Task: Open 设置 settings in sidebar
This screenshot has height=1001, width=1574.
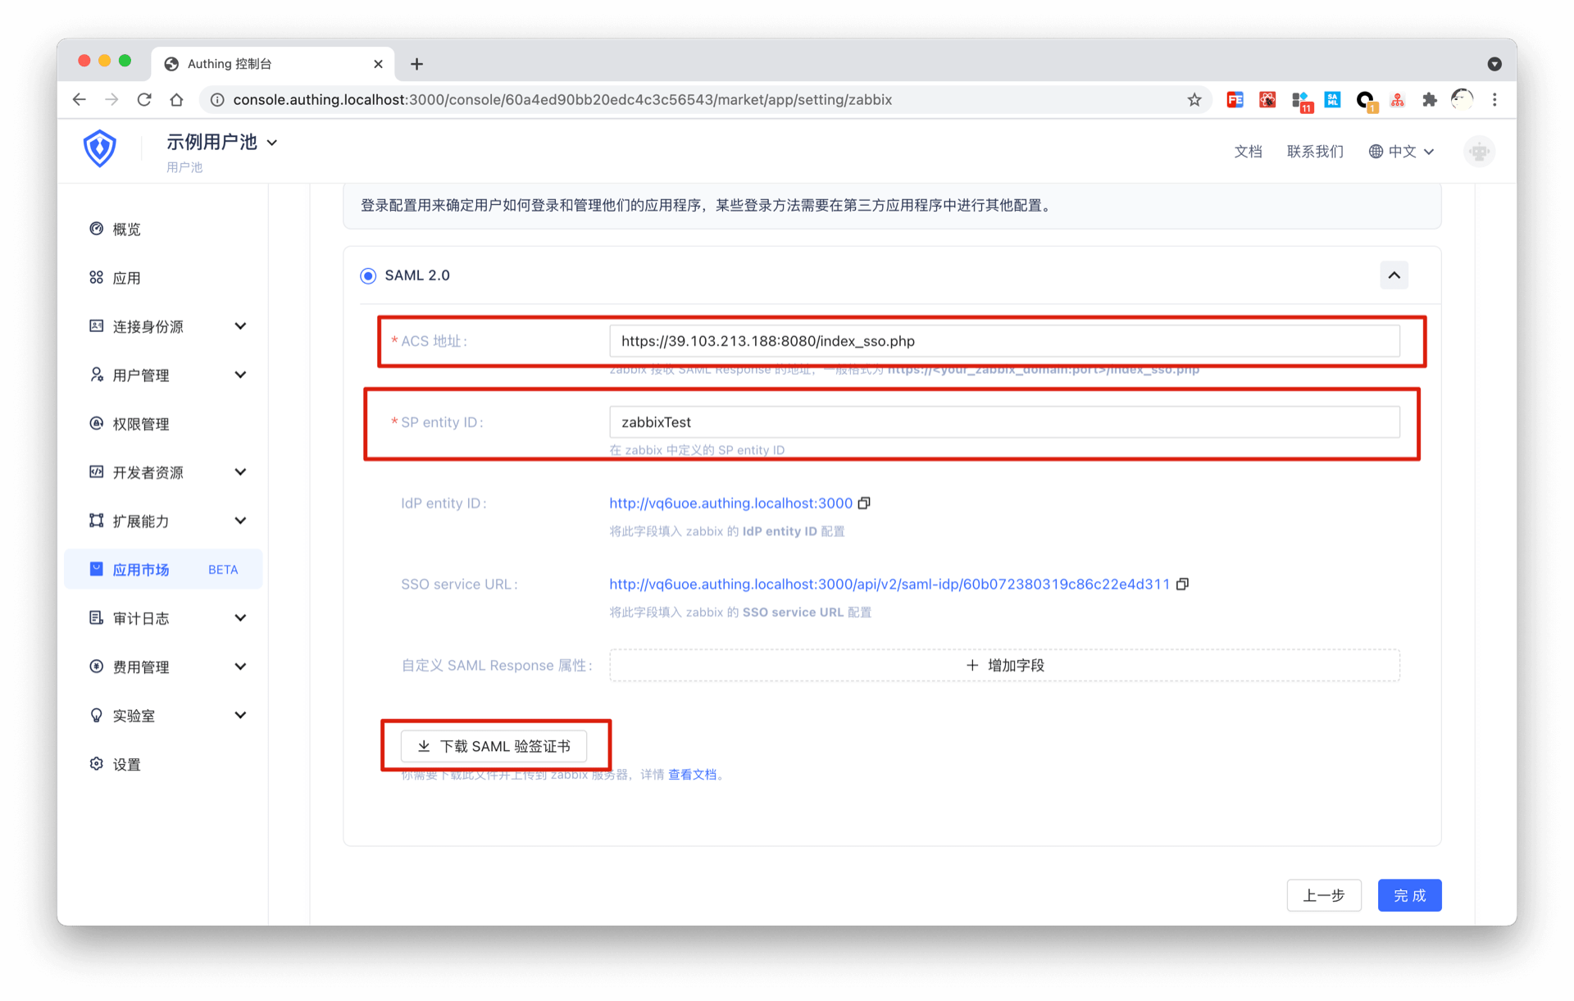Action: tap(126, 764)
